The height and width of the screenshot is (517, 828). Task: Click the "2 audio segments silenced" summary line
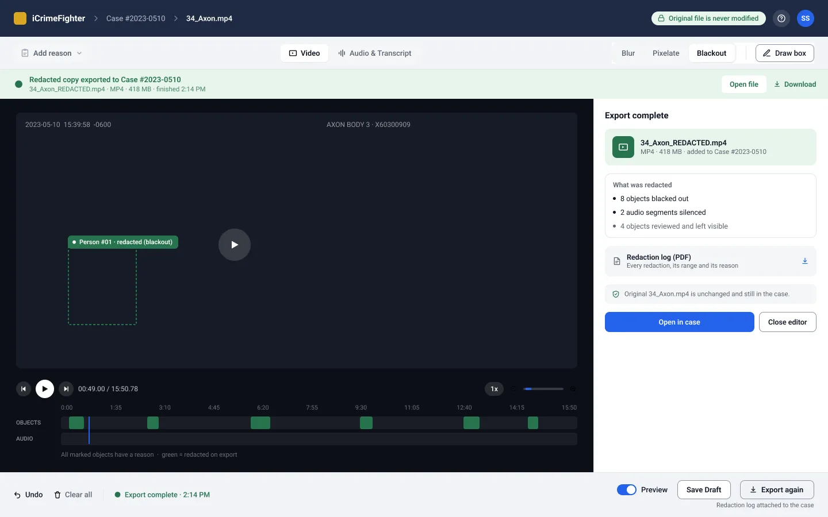tap(660, 213)
